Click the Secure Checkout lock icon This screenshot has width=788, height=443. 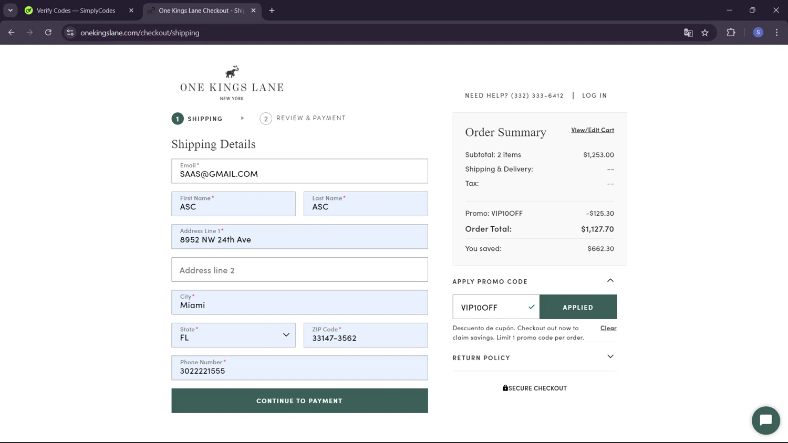[x=505, y=388]
